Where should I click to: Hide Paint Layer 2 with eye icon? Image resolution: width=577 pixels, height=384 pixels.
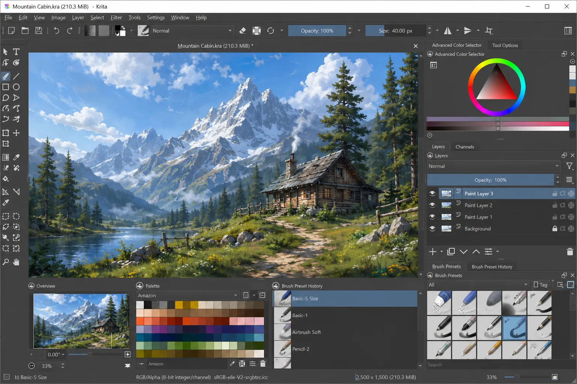coord(432,205)
